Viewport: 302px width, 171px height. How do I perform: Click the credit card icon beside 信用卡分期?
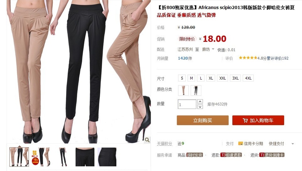[240, 144]
